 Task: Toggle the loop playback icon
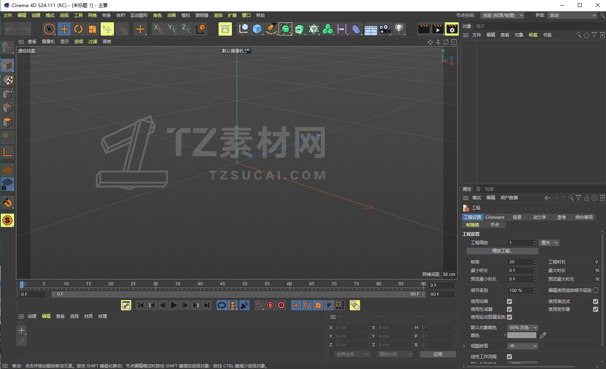pos(222,305)
